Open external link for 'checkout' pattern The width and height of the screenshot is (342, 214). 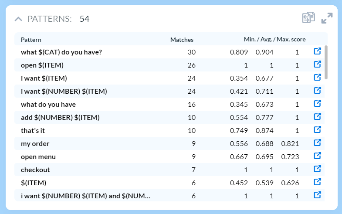(317, 169)
